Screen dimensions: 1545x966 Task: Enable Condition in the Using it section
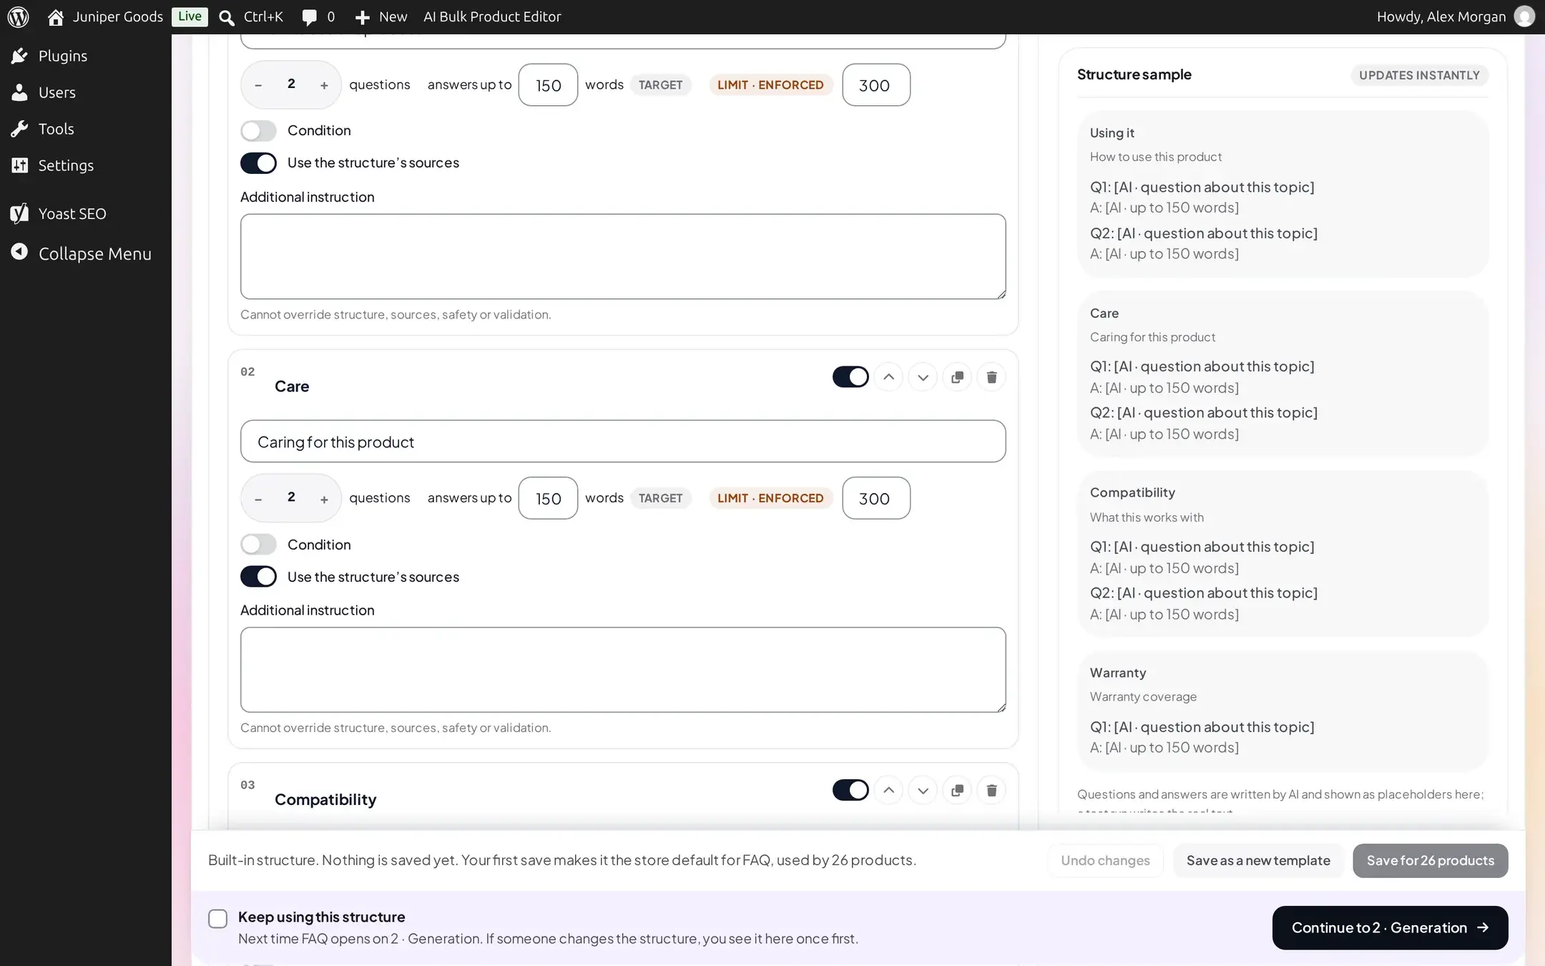point(258,131)
